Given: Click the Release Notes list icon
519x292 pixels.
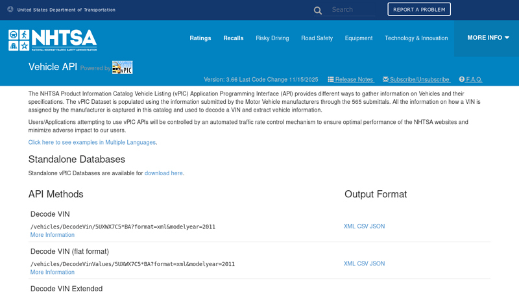Looking at the screenshot, I should point(331,79).
